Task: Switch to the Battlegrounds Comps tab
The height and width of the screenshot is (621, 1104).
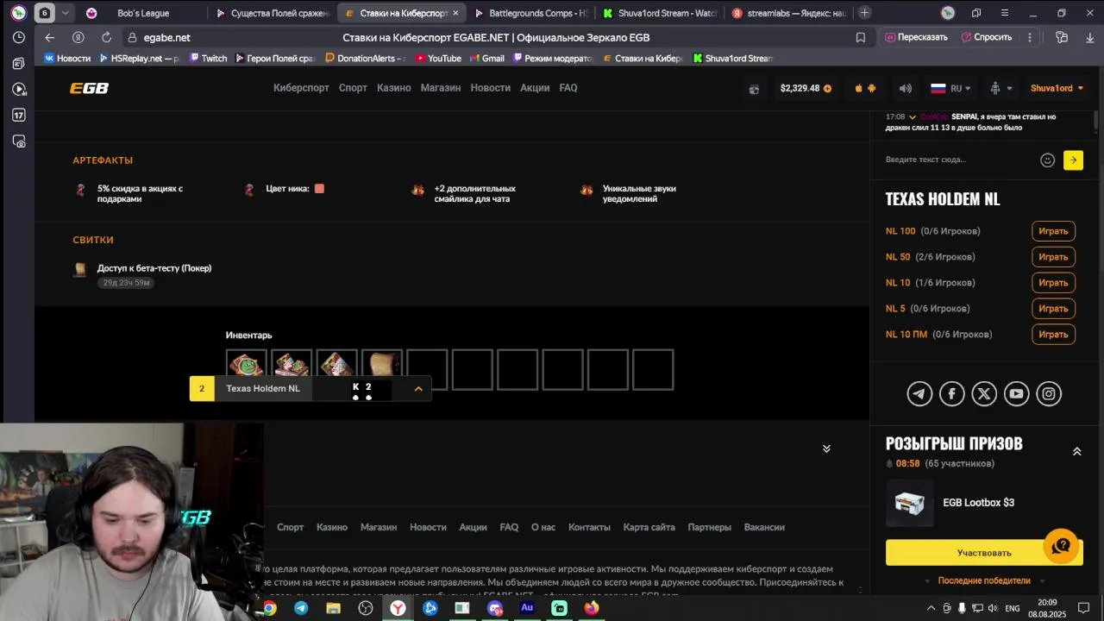Action: [x=530, y=13]
